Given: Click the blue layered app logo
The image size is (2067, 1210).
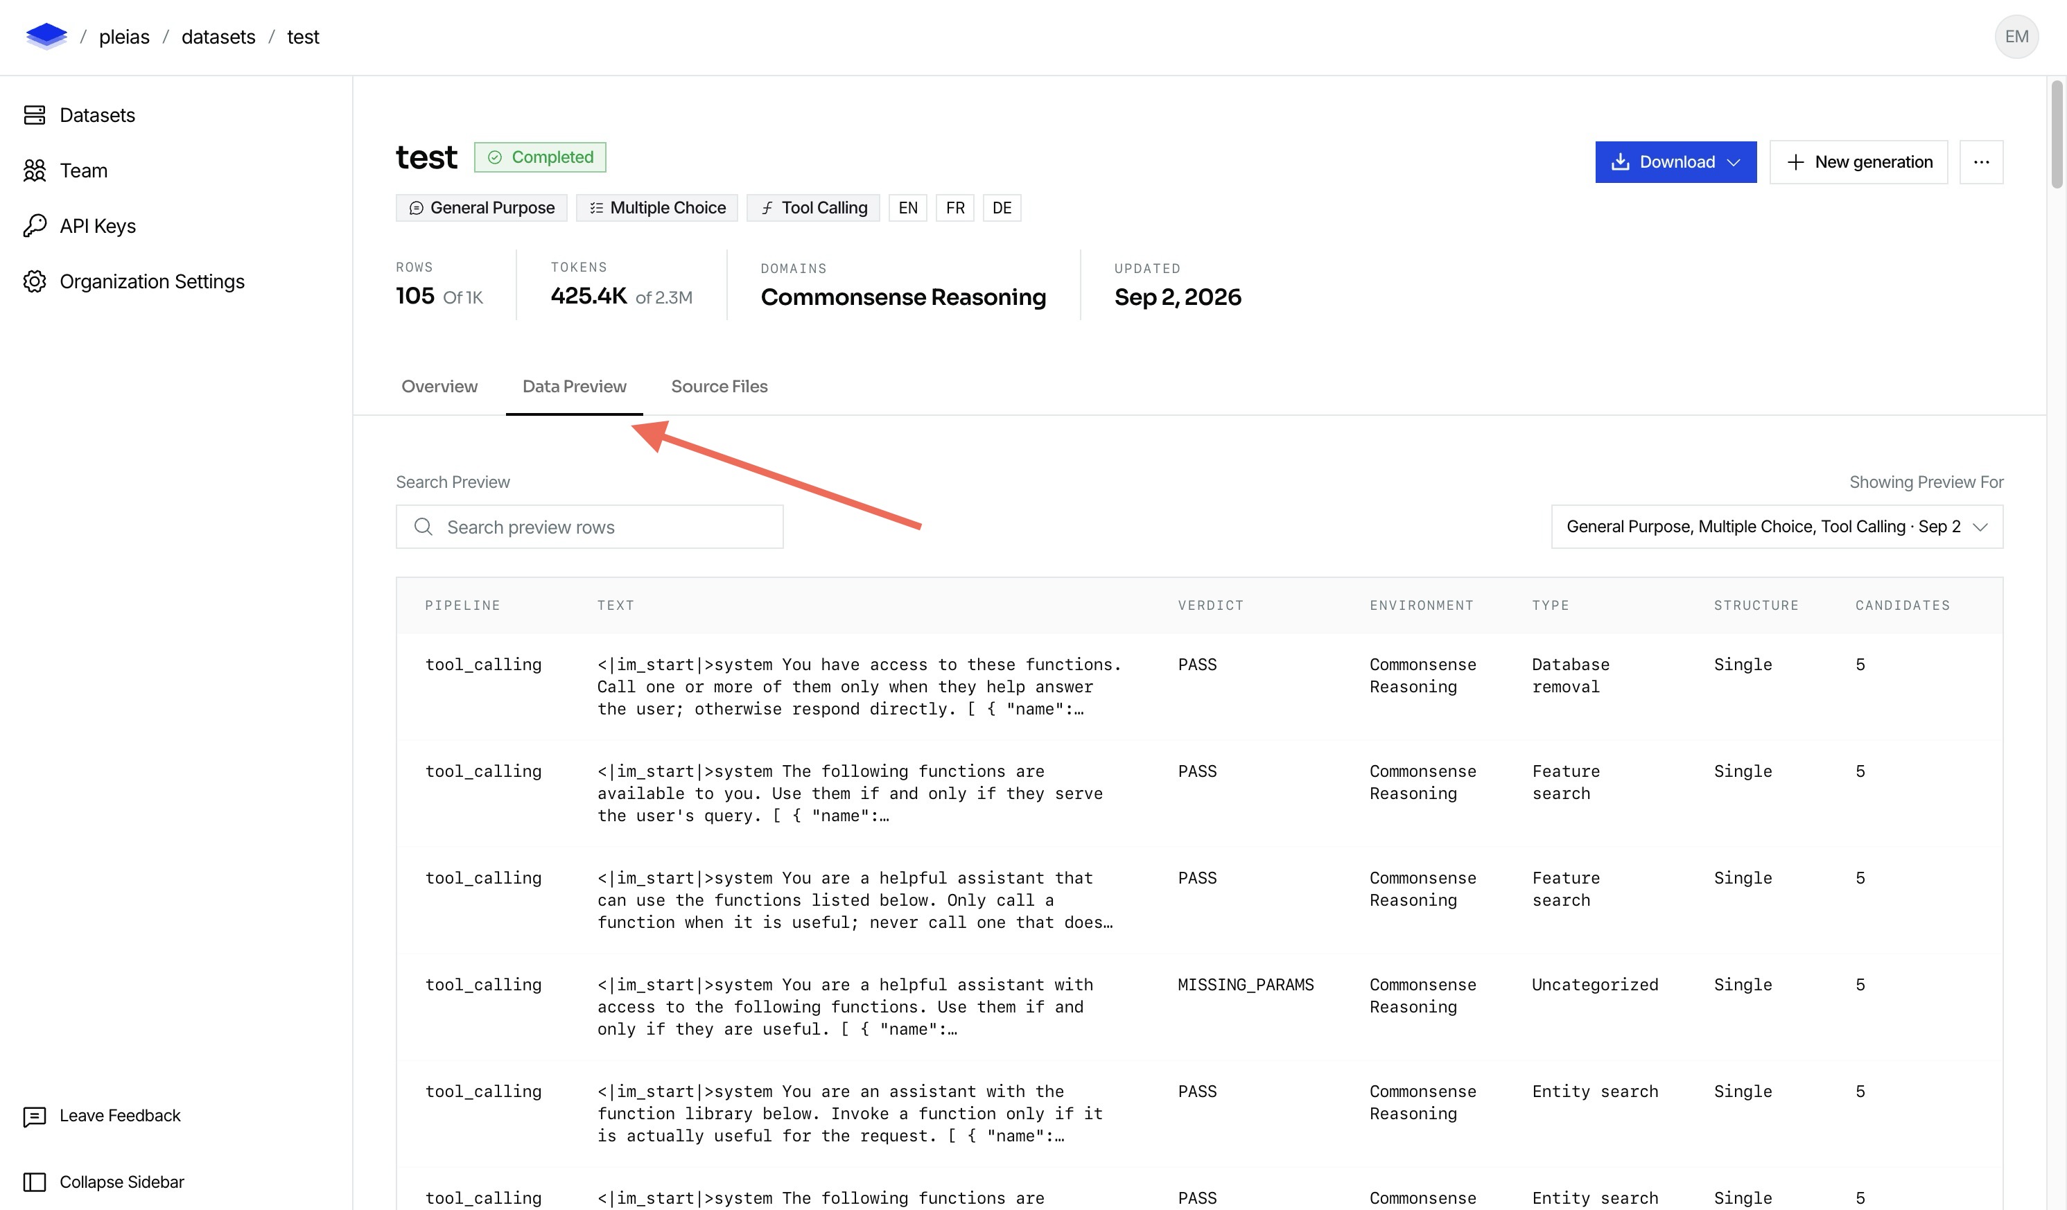Looking at the screenshot, I should 46,36.
